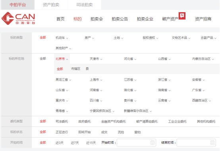This screenshot has height=151, width=220.
Task: Filter start time by 近15天
Action: 91,143
